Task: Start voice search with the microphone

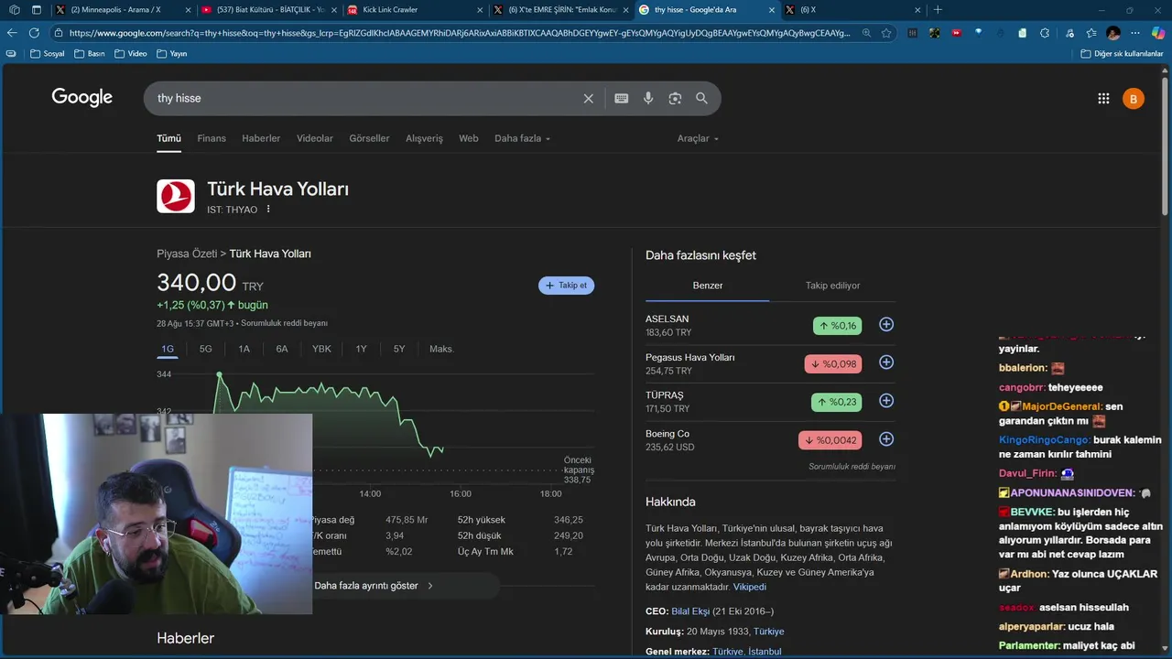Action: pyautogui.click(x=648, y=98)
